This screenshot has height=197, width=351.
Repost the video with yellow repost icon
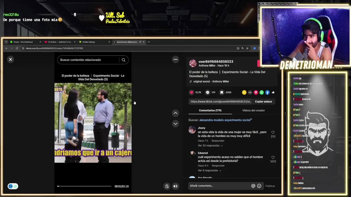244,92
